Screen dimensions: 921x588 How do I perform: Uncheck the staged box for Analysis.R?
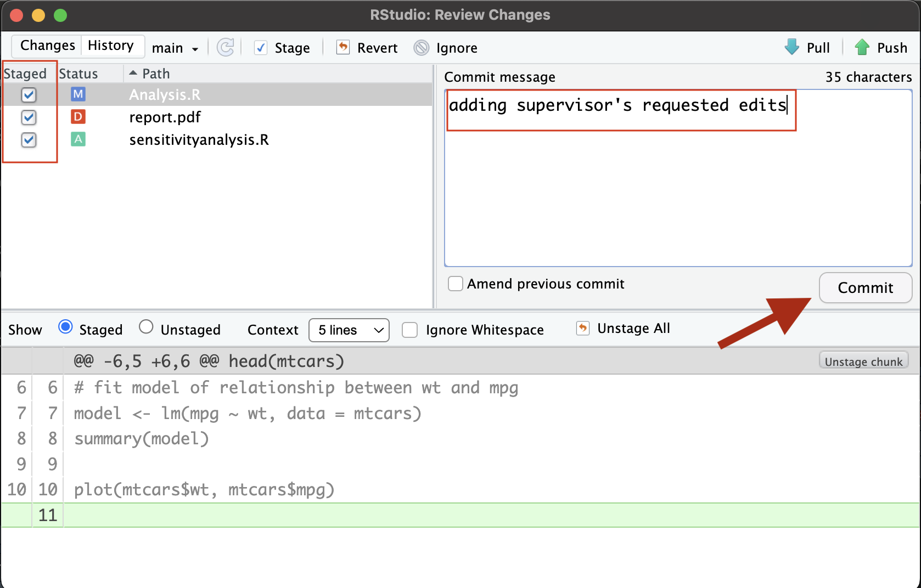[29, 95]
